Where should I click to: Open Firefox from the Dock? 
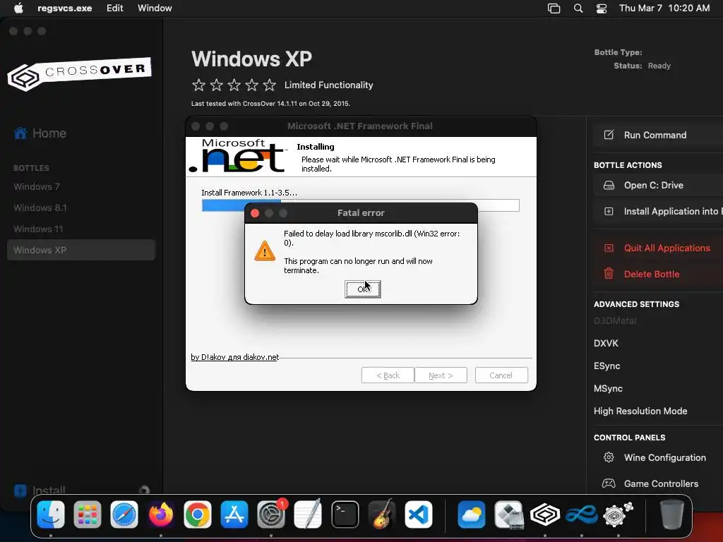tap(161, 514)
